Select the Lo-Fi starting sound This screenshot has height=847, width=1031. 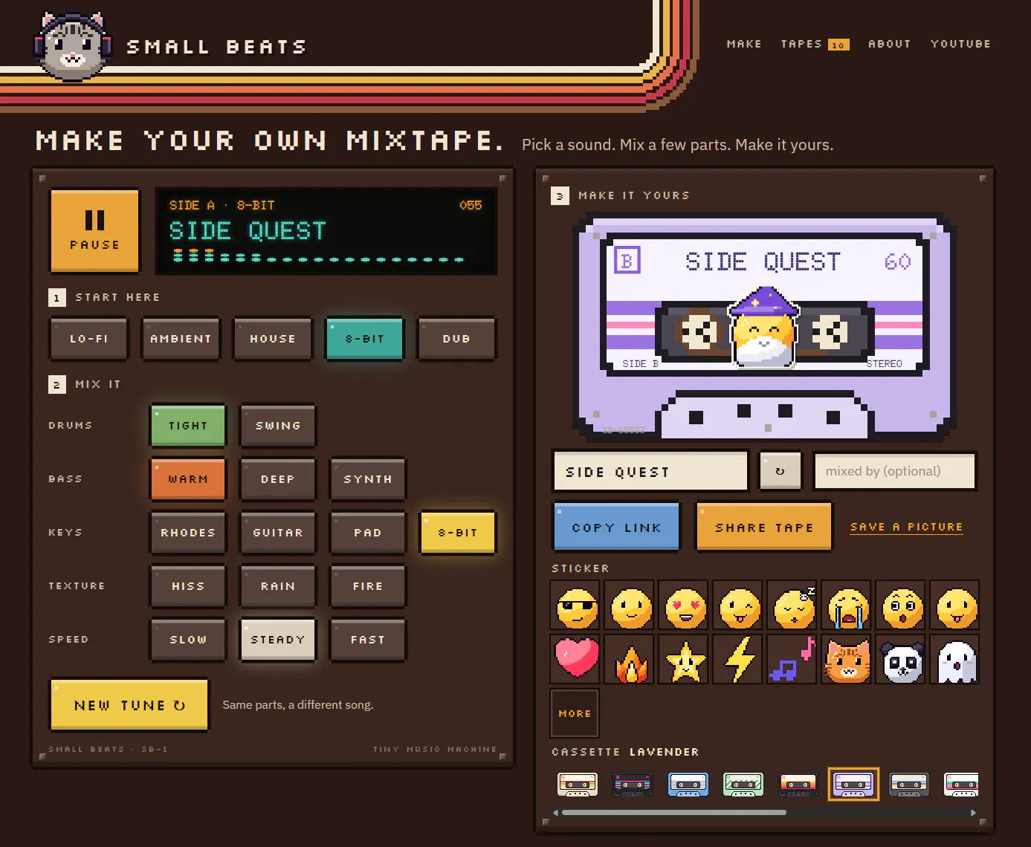click(89, 339)
